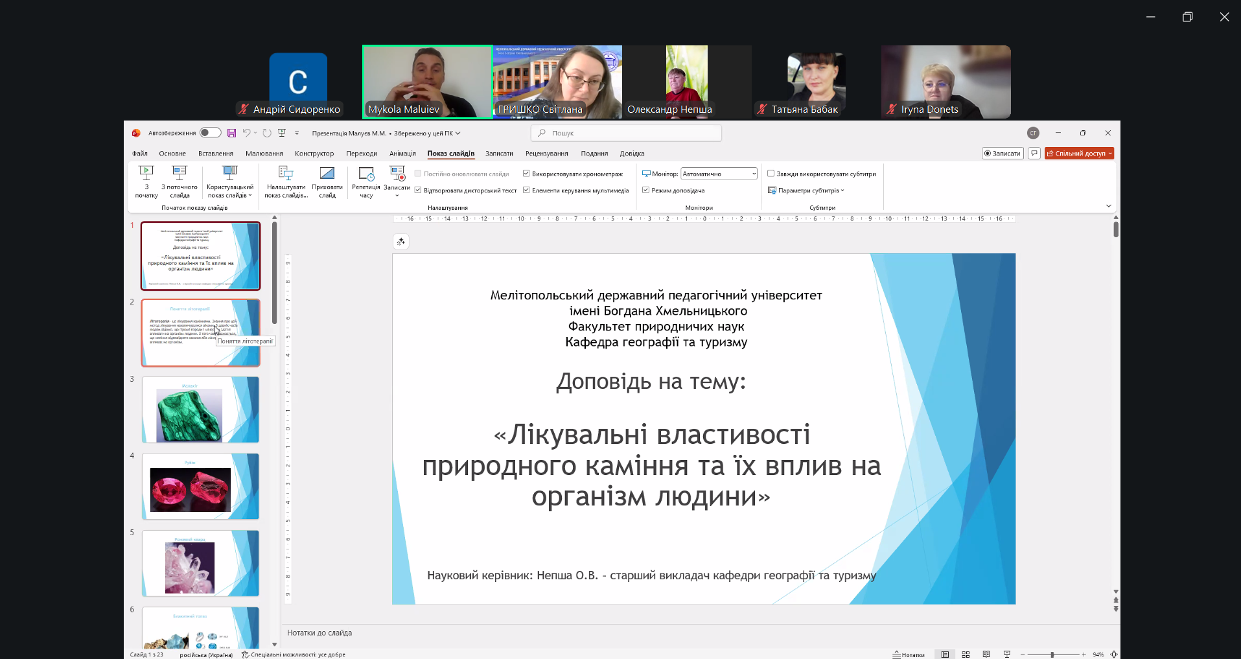Click the Спільний доступ button
Viewport: 1241px width, 659px height.
[x=1079, y=154]
